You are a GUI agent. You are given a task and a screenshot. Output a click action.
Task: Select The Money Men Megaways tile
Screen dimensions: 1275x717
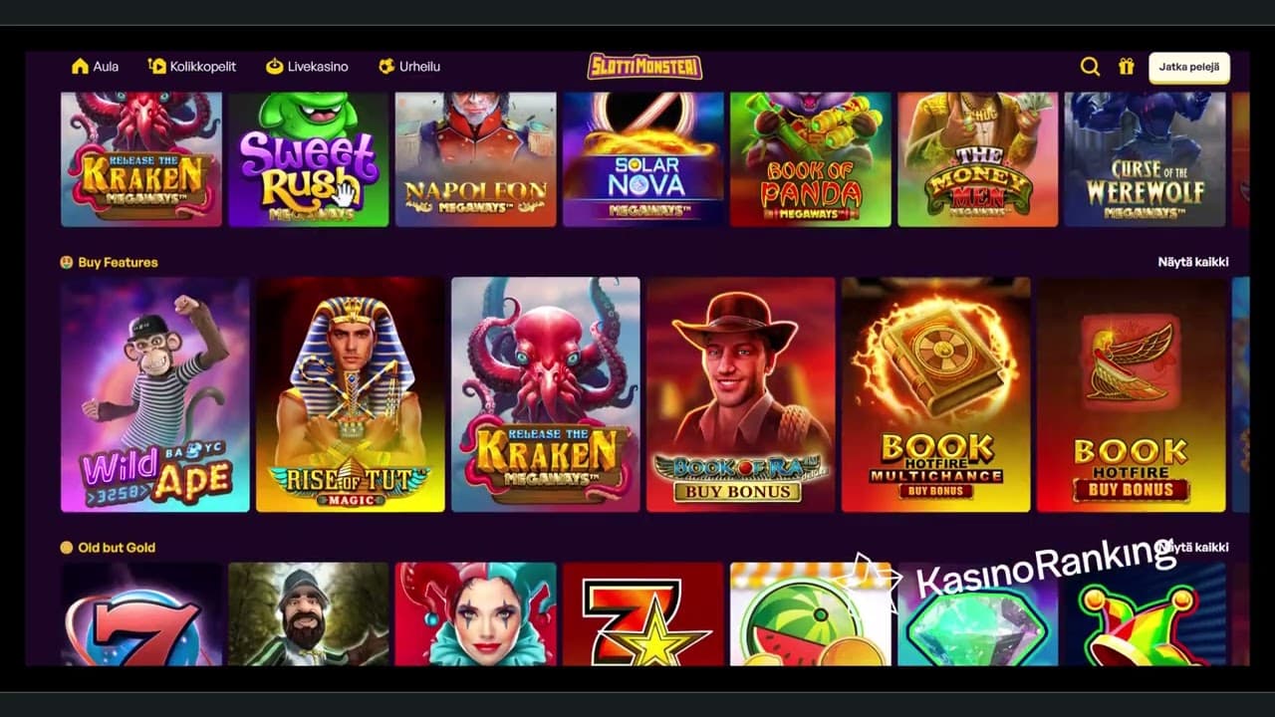[978, 159]
